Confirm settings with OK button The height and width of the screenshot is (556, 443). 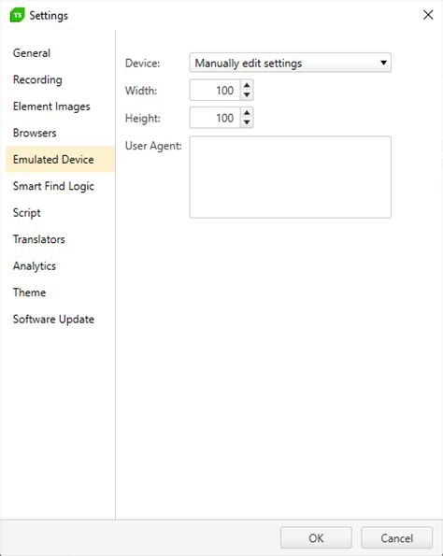[x=316, y=538]
